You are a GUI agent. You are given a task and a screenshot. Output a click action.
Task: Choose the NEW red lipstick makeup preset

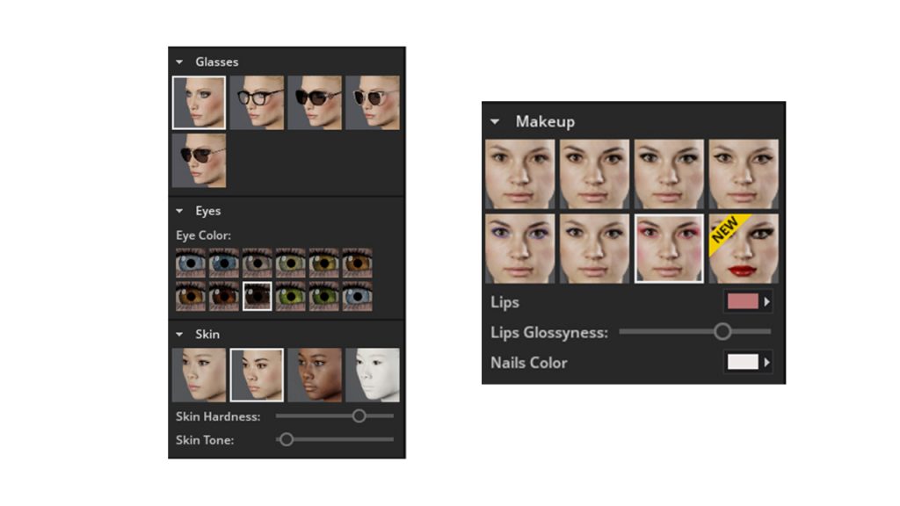click(x=744, y=249)
